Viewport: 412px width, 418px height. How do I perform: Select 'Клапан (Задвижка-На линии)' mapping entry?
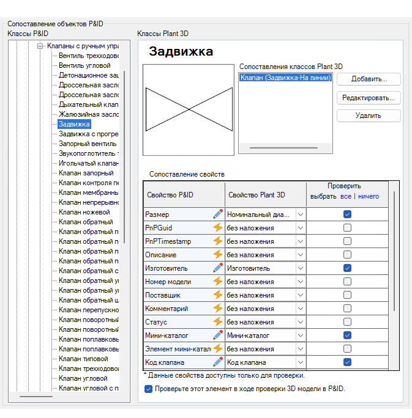[x=285, y=78]
